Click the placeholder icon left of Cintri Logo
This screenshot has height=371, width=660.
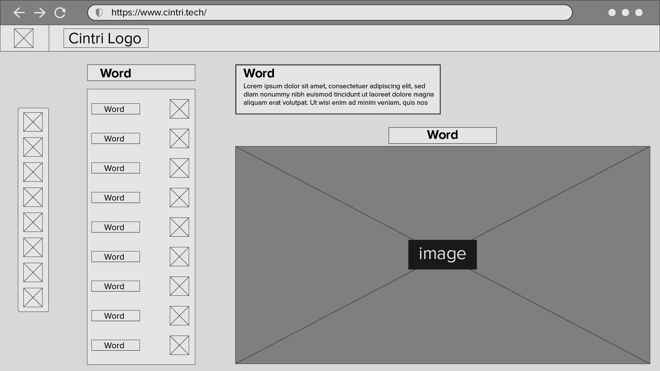pos(24,38)
